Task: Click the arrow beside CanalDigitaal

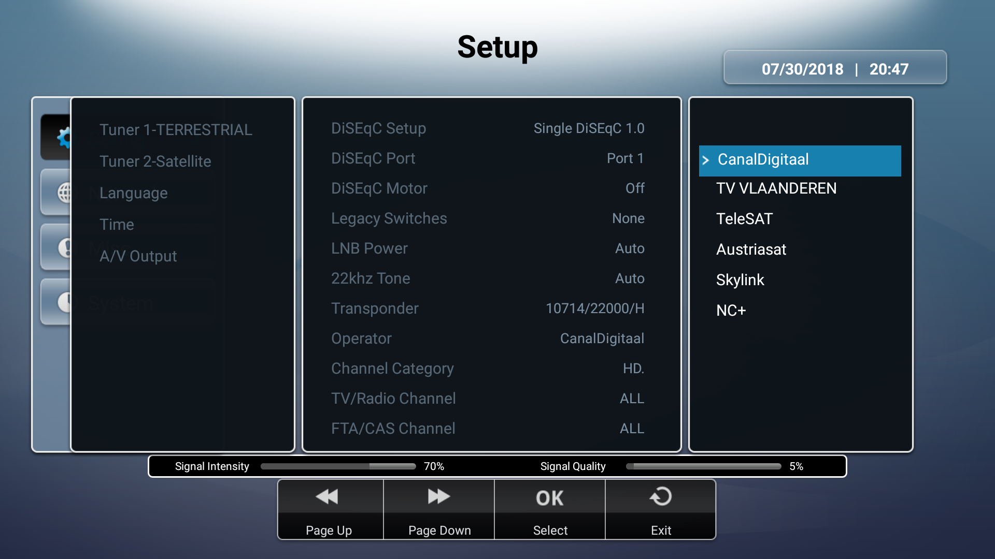Action: pyautogui.click(x=706, y=160)
